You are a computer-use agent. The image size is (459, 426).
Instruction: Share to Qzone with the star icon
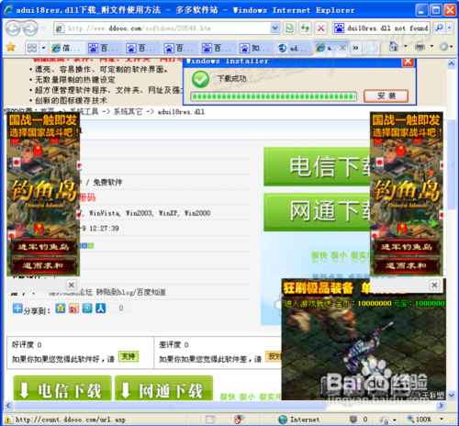(61, 308)
